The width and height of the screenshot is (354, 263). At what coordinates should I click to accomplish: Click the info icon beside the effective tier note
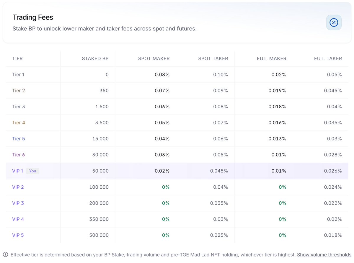[5, 255]
